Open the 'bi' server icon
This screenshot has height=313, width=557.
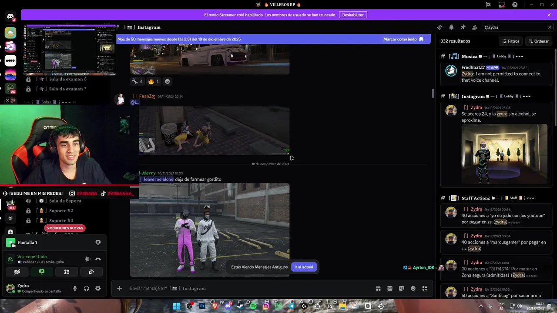point(10,218)
